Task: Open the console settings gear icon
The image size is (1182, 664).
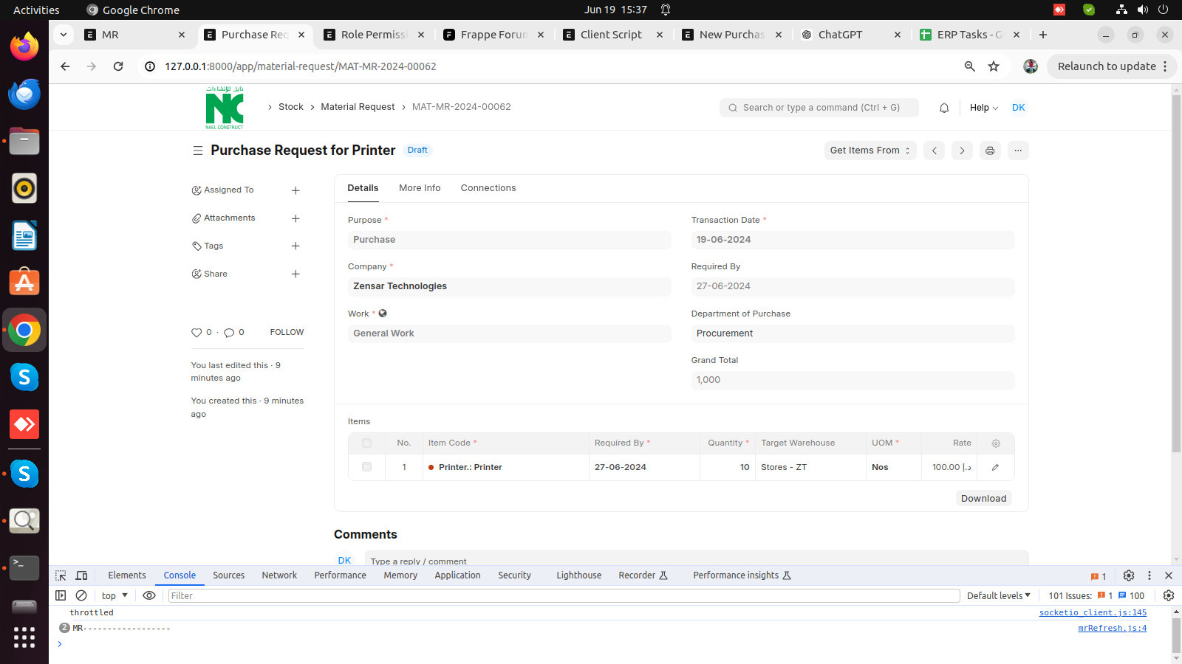Action: pos(1169,595)
